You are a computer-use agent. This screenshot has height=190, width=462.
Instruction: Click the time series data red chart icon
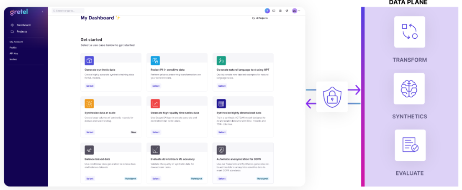pos(155,104)
